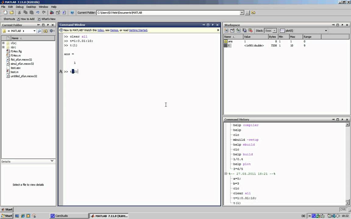This screenshot has height=219, width=351.
Task: Click the Internet Explorer quick launch icon
Action: point(23,216)
